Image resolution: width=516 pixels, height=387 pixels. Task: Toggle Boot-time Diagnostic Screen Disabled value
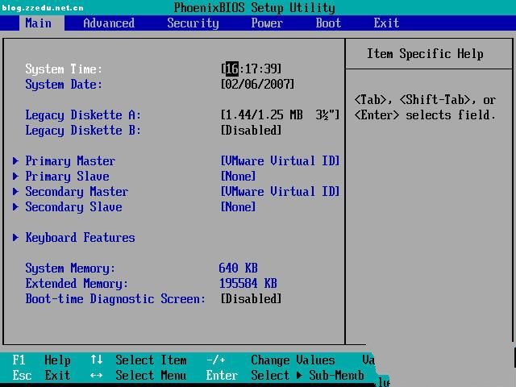251,298
